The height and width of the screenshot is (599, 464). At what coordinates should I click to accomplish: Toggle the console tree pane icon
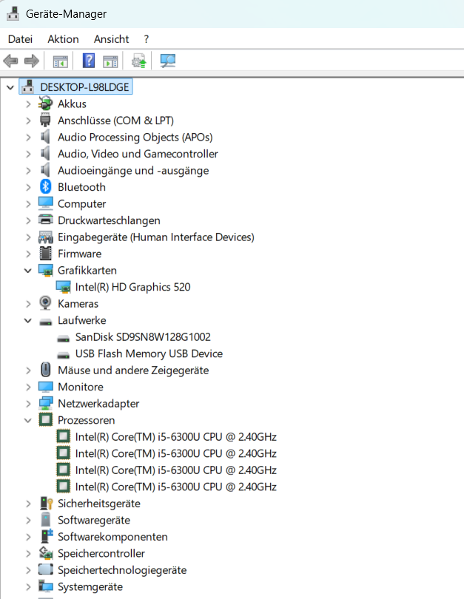tap(61, 61)
